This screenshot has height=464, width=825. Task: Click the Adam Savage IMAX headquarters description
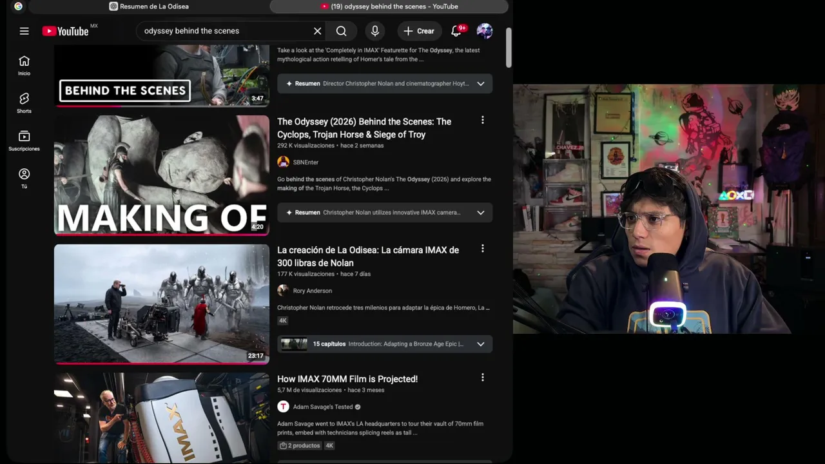pyautogui.click(x=380, y=428)
